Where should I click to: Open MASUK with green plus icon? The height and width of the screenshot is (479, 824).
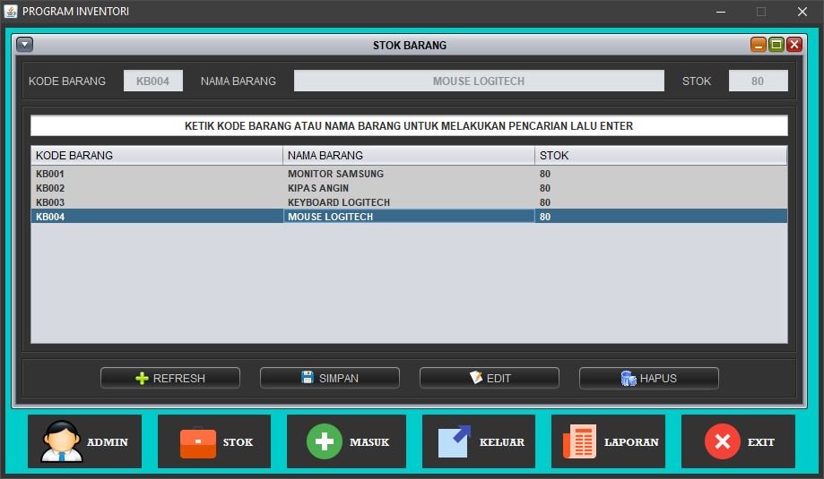(346, 441)
